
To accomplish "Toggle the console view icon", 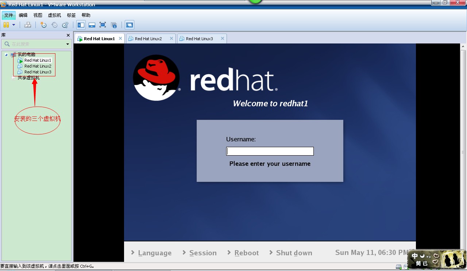I will (130, 25).
